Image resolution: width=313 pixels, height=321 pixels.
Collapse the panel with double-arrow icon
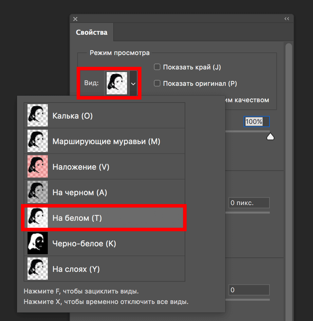286,19
